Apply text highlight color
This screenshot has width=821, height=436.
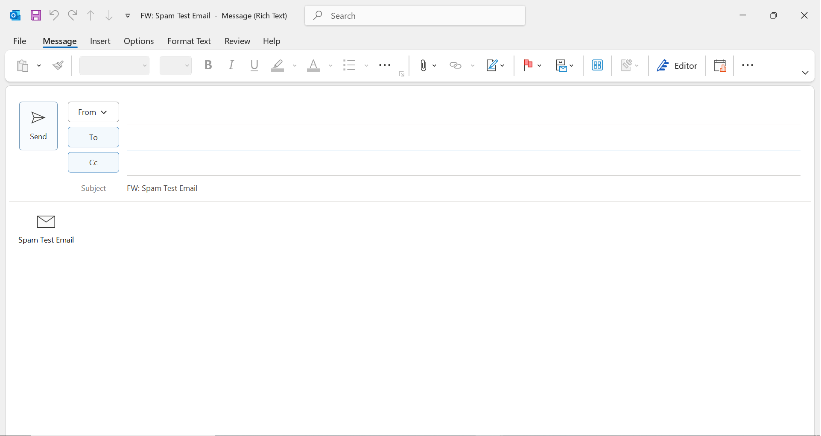pyautogui.click(x=278, y=65)
